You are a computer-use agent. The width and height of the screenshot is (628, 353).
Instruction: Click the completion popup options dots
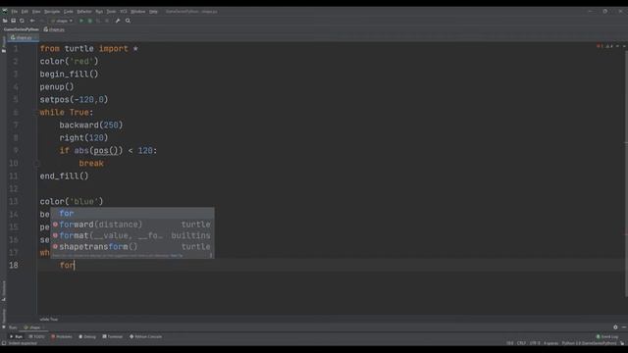[x=211, y=255]
